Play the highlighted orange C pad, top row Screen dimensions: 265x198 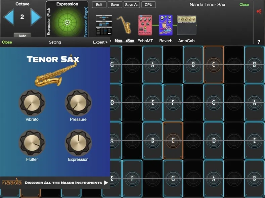(214, 64)
